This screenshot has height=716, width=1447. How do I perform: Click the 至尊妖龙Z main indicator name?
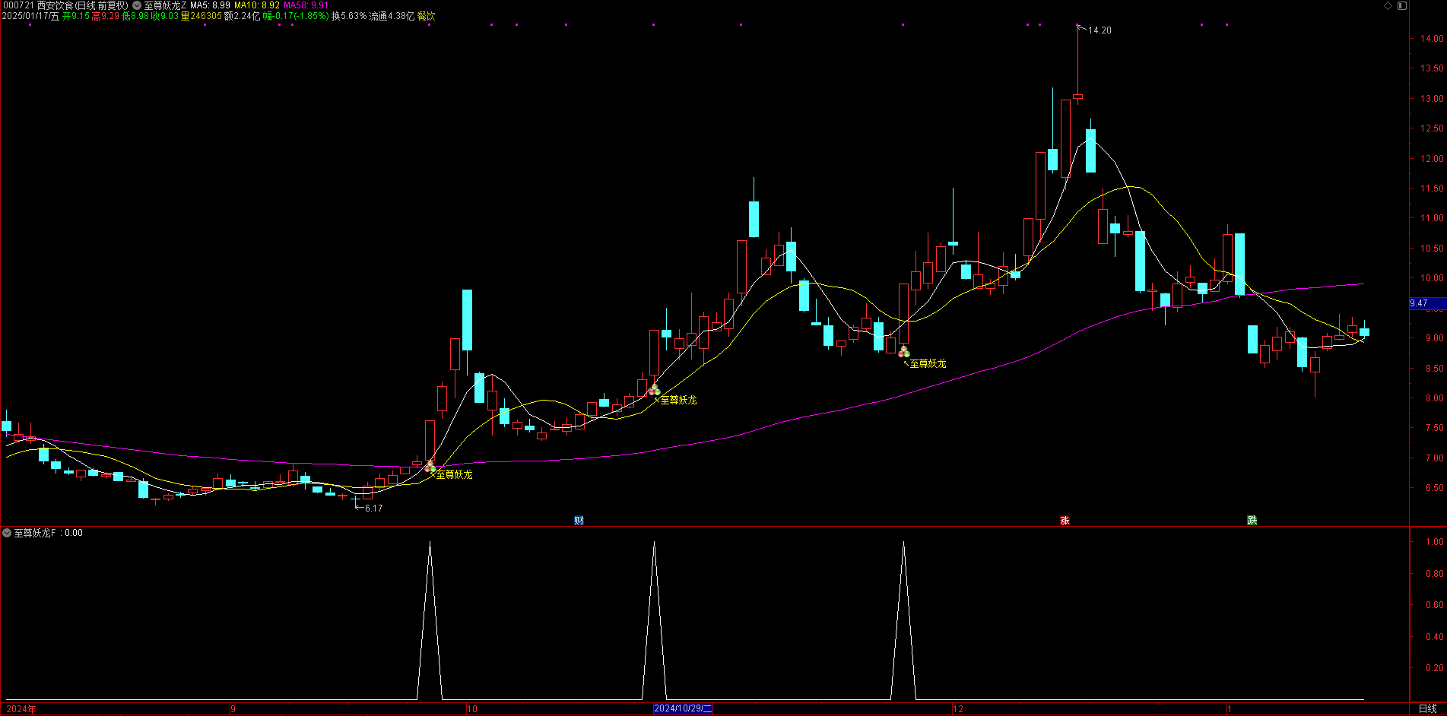point(165,5)
